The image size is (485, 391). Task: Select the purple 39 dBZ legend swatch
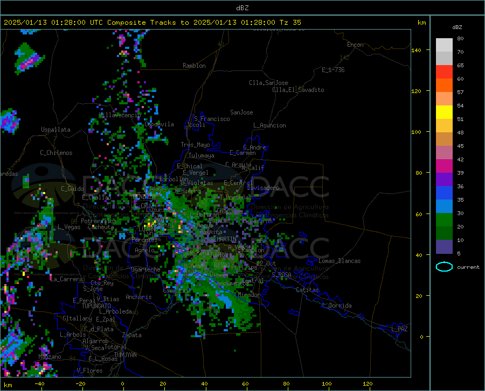click(444, 180)
